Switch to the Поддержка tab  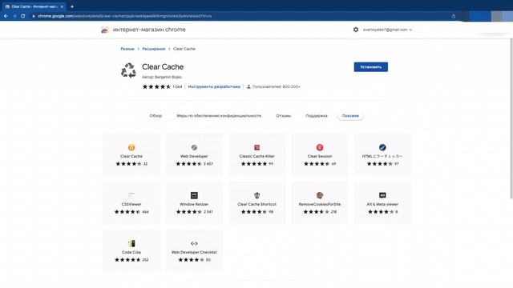pyautogui.click(x=317, y=115)
